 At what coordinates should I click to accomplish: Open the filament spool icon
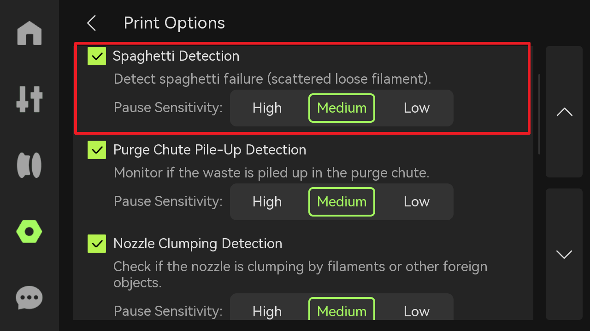tap(29, 165)
